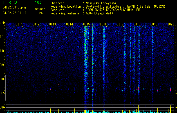Screen dimensions: 177x113
Task: Click the Ogata-vill. Akita-Pref. JAPAN location text
Action: pos(126,6)
